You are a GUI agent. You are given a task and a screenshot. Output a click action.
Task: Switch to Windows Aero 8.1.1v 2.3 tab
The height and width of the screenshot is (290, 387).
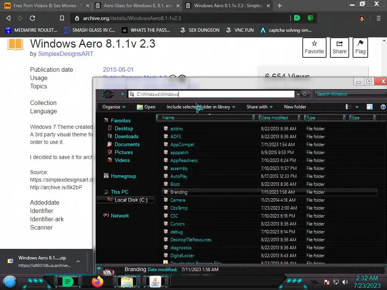227,6
